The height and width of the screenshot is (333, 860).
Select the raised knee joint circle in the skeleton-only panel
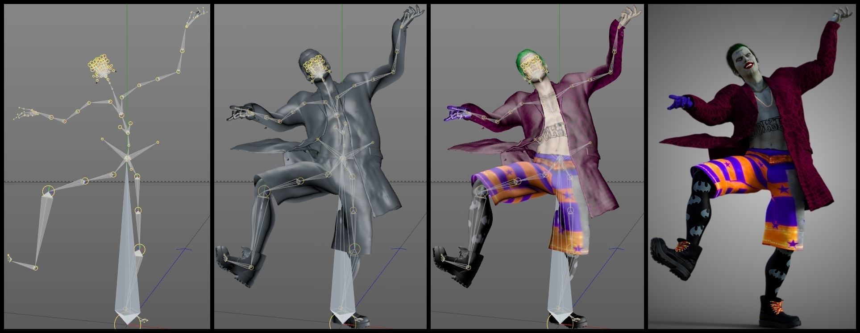pos(49,192)
